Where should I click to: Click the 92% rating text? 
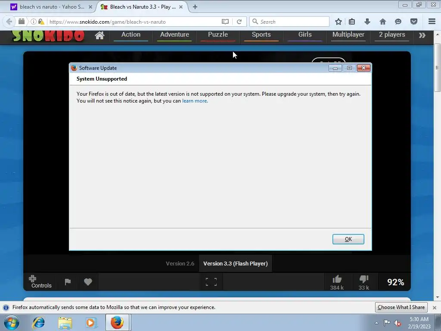click(395, 282)
